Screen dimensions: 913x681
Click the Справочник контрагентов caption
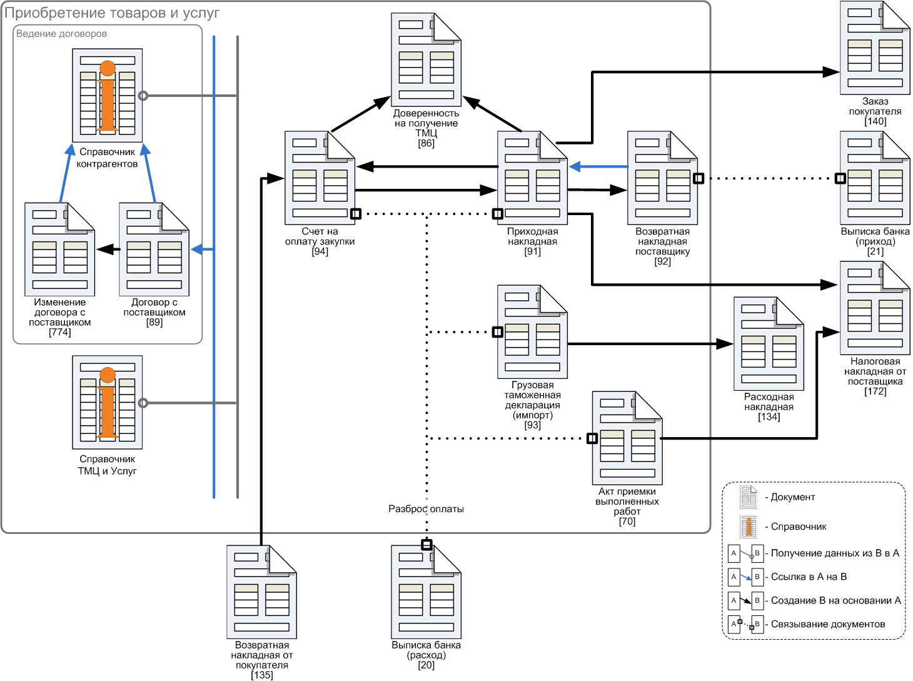(108, 158)
